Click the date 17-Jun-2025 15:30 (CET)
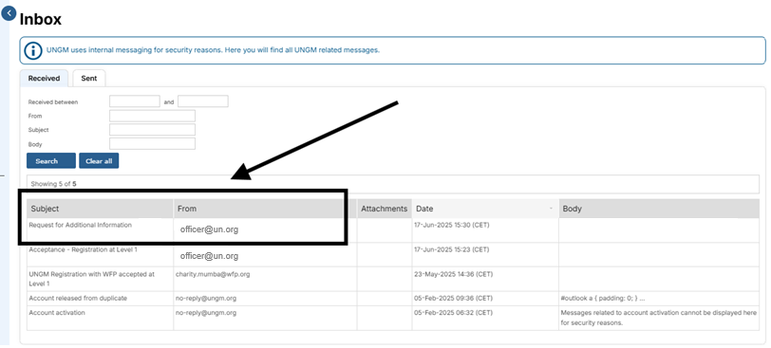This screenshot has width=771, height=348. [452, 225]
